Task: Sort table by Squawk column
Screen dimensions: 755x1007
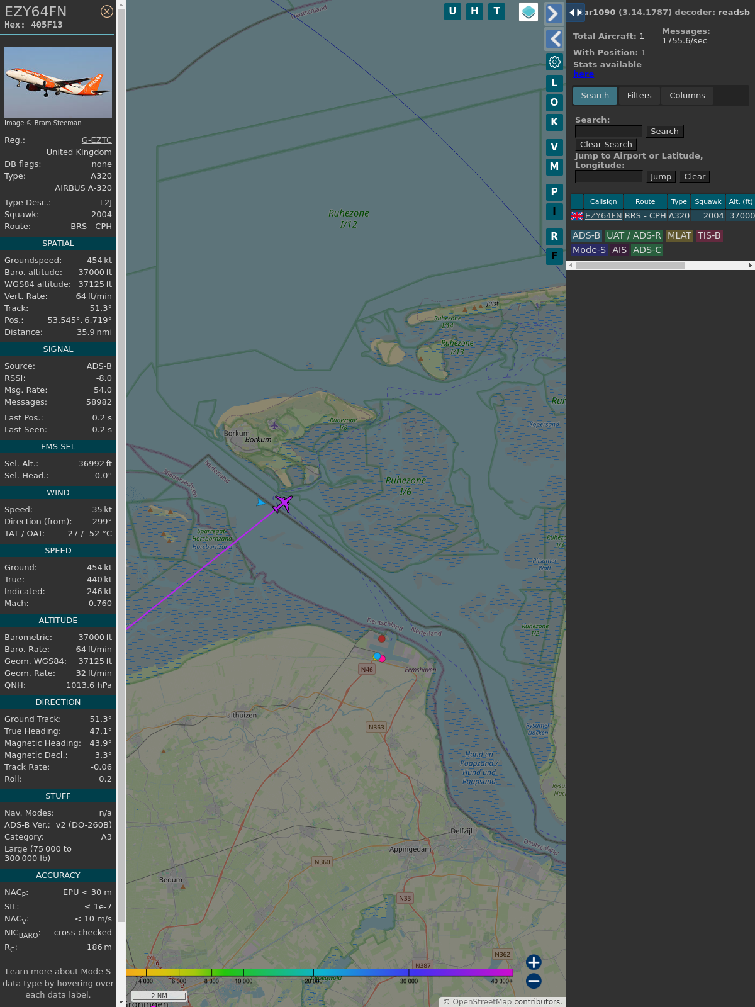Action: (708, 201)
